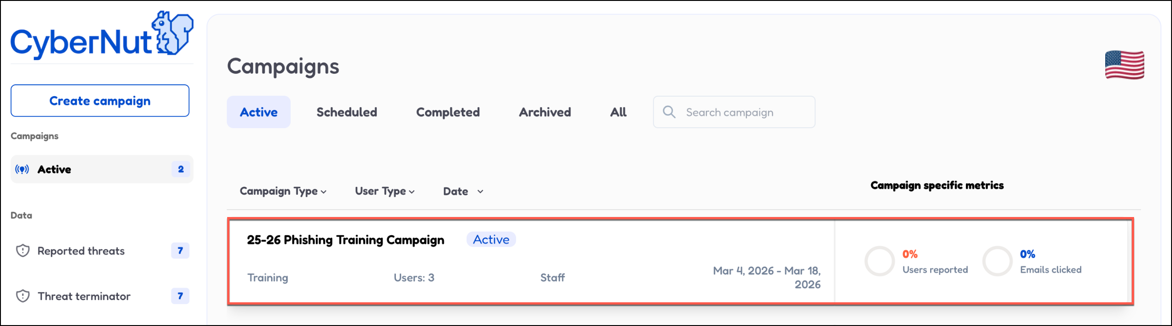The image size is (1172, 326).
Task: Click the Threat terminator shield icon
Action: tap(23, 296)
